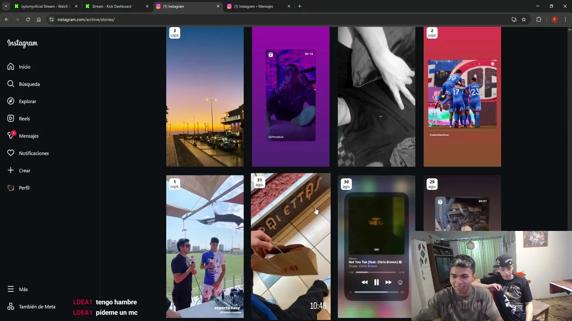
Task: Open the 3 sept. sunset story
Action: coord(205,97)
